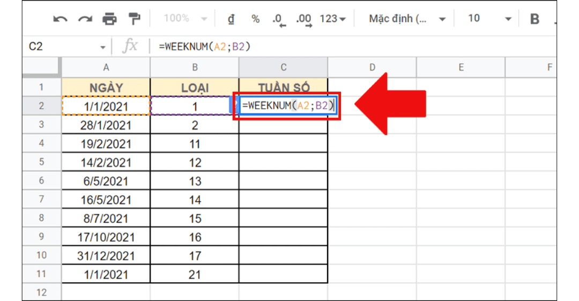579x301 pixels.
Task: Toggle bold formatting B
Action: click(x=535, y=19)
